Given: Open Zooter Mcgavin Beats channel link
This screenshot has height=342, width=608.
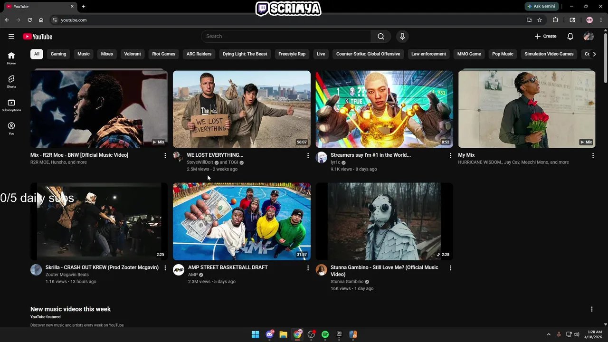Looking at the screenshot, I should (x=67, y=275).
